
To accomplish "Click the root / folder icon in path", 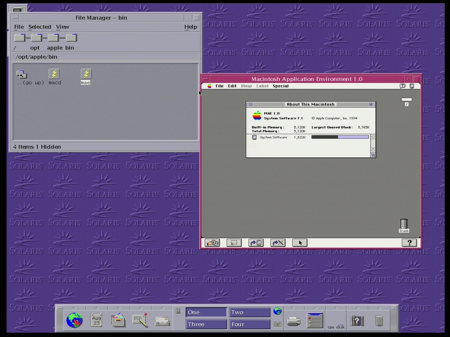I will click(20, 38).
